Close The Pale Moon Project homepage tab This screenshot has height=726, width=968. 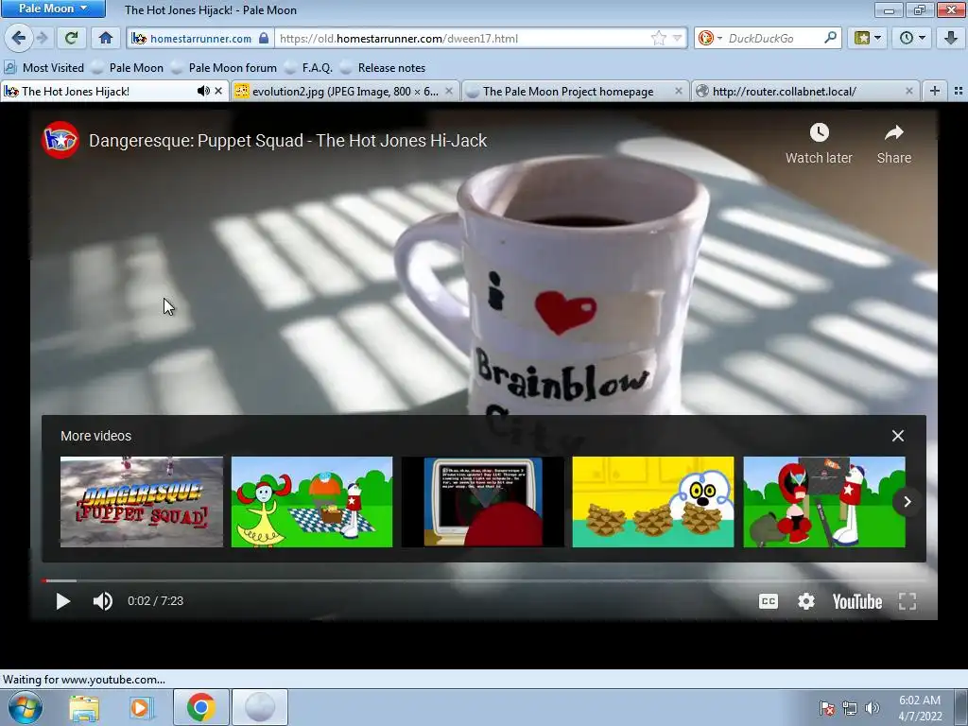coord(679,92)
